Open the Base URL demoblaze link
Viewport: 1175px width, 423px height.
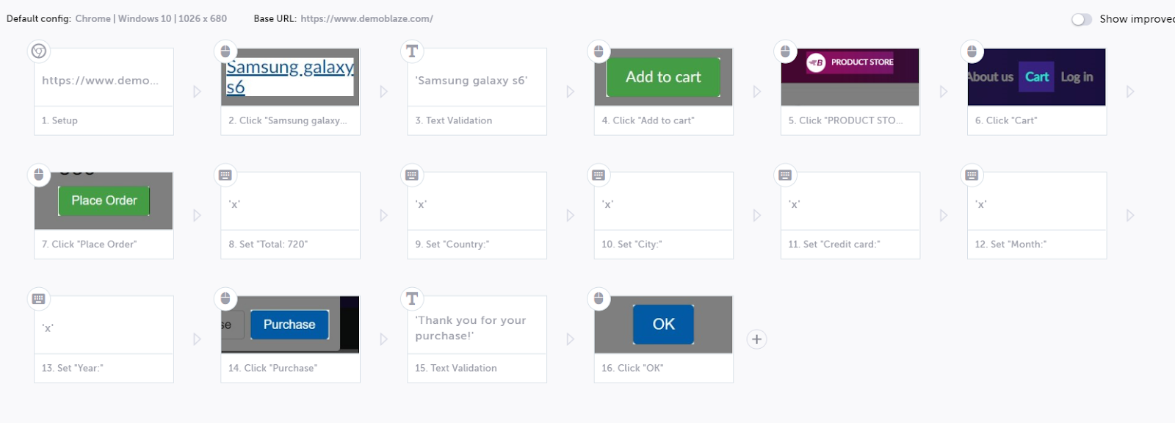pyautogui.click(x=366, y=19)
